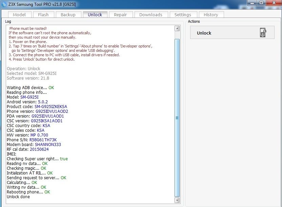Click 'CSC country code: KSA' line
This screenshot has height=207, width=282.
point(28,126)
